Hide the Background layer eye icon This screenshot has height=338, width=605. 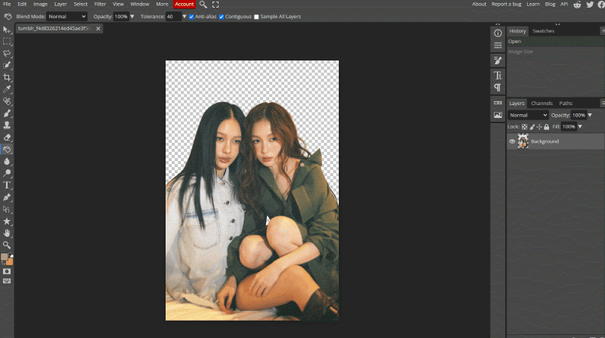coord(512,141)
